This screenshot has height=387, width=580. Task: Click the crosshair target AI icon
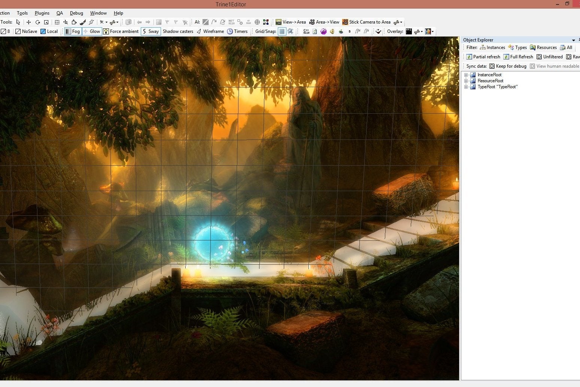257,22
